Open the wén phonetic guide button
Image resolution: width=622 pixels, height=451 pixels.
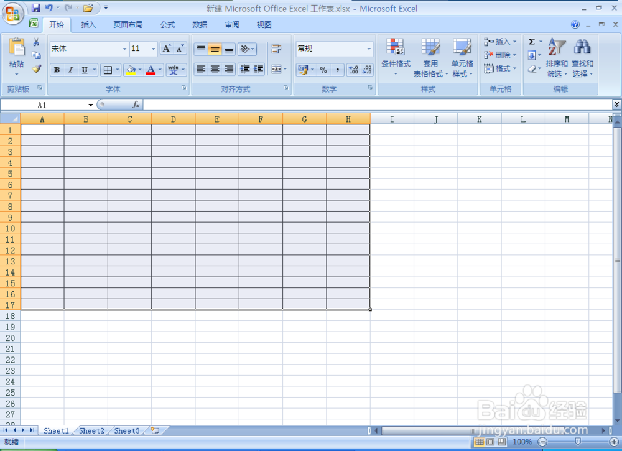coord(174,70)
